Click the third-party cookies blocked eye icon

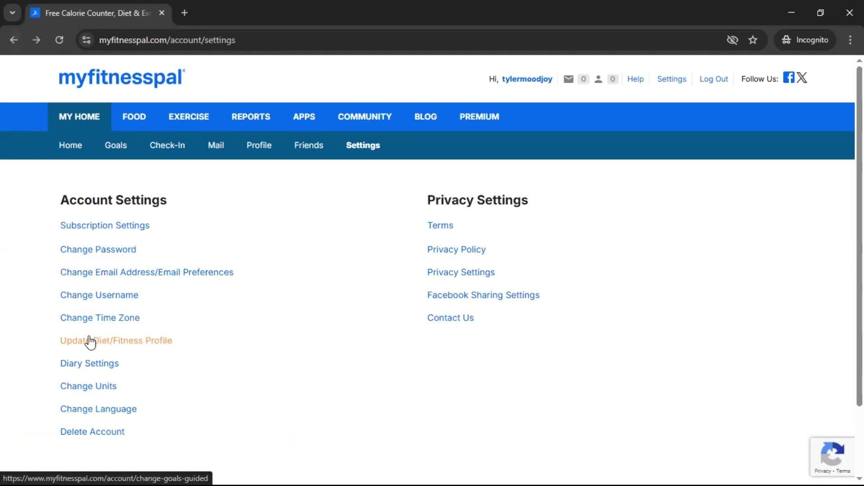coord(732,40)
